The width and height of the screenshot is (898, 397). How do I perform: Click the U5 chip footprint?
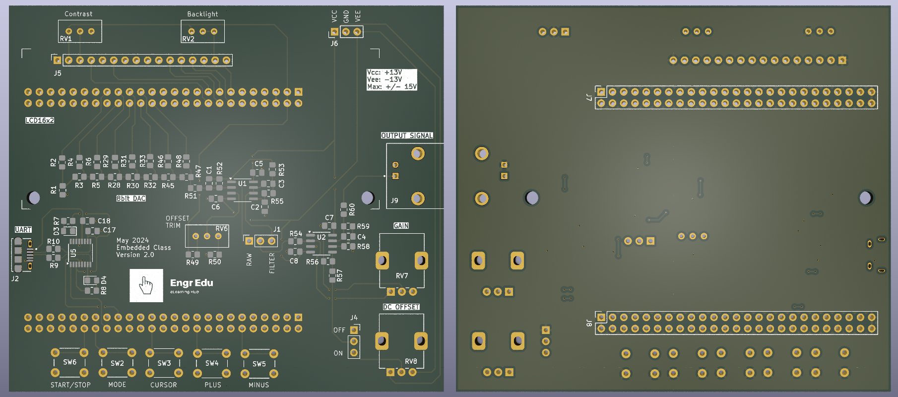click(80, 253)
